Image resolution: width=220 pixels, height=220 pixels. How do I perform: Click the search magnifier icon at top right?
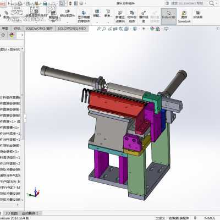212,3
